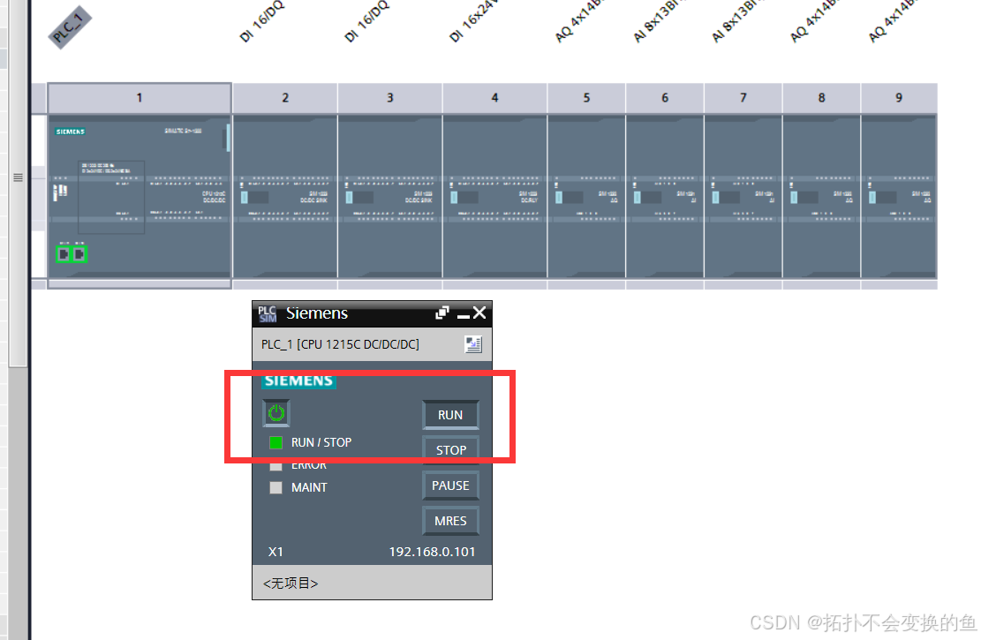Click slot header number 6

665,98
